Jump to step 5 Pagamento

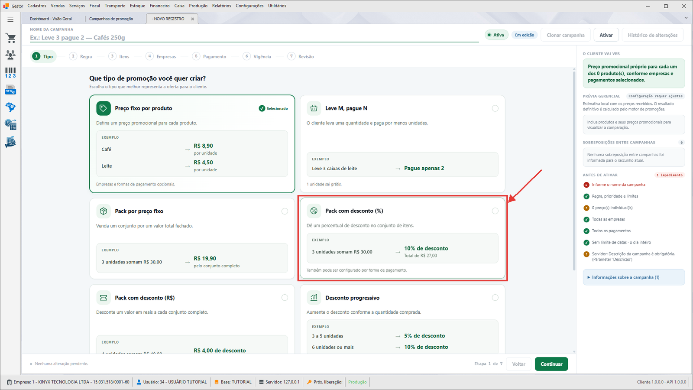[x=210, y=56]
